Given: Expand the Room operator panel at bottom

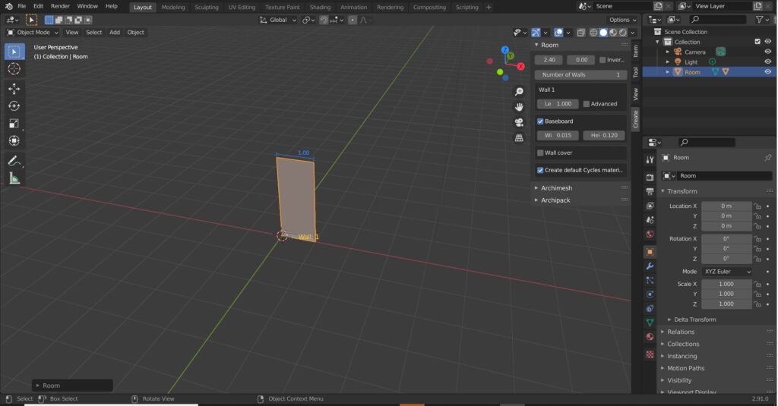Looking at the screenshot, I should click(72, 386).
